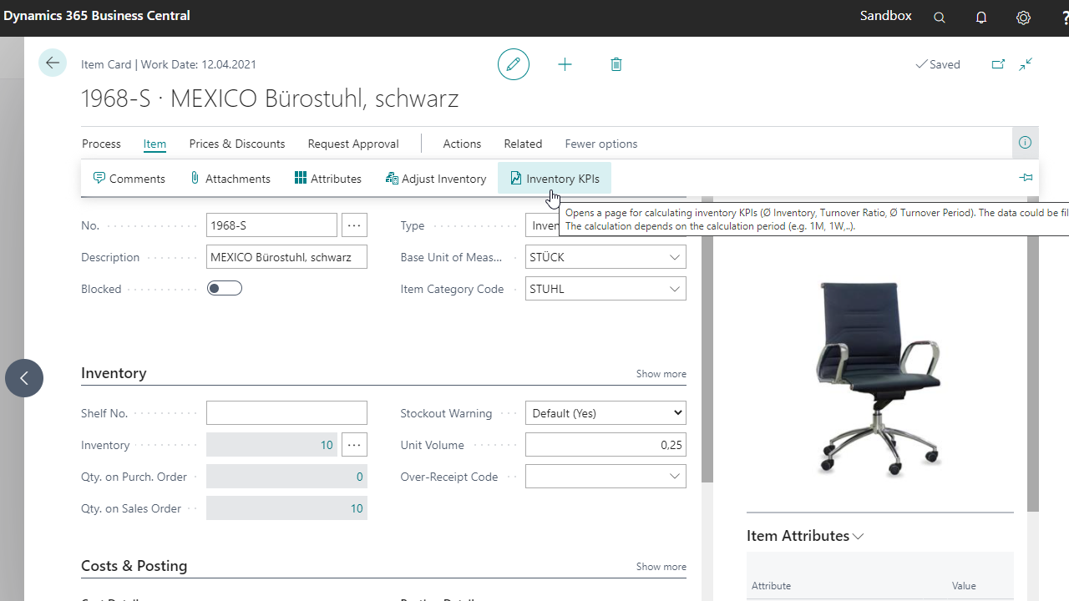Open the Item Category Code dropdown
This screenshot has width=1069, height=601.
coord(674,289)
